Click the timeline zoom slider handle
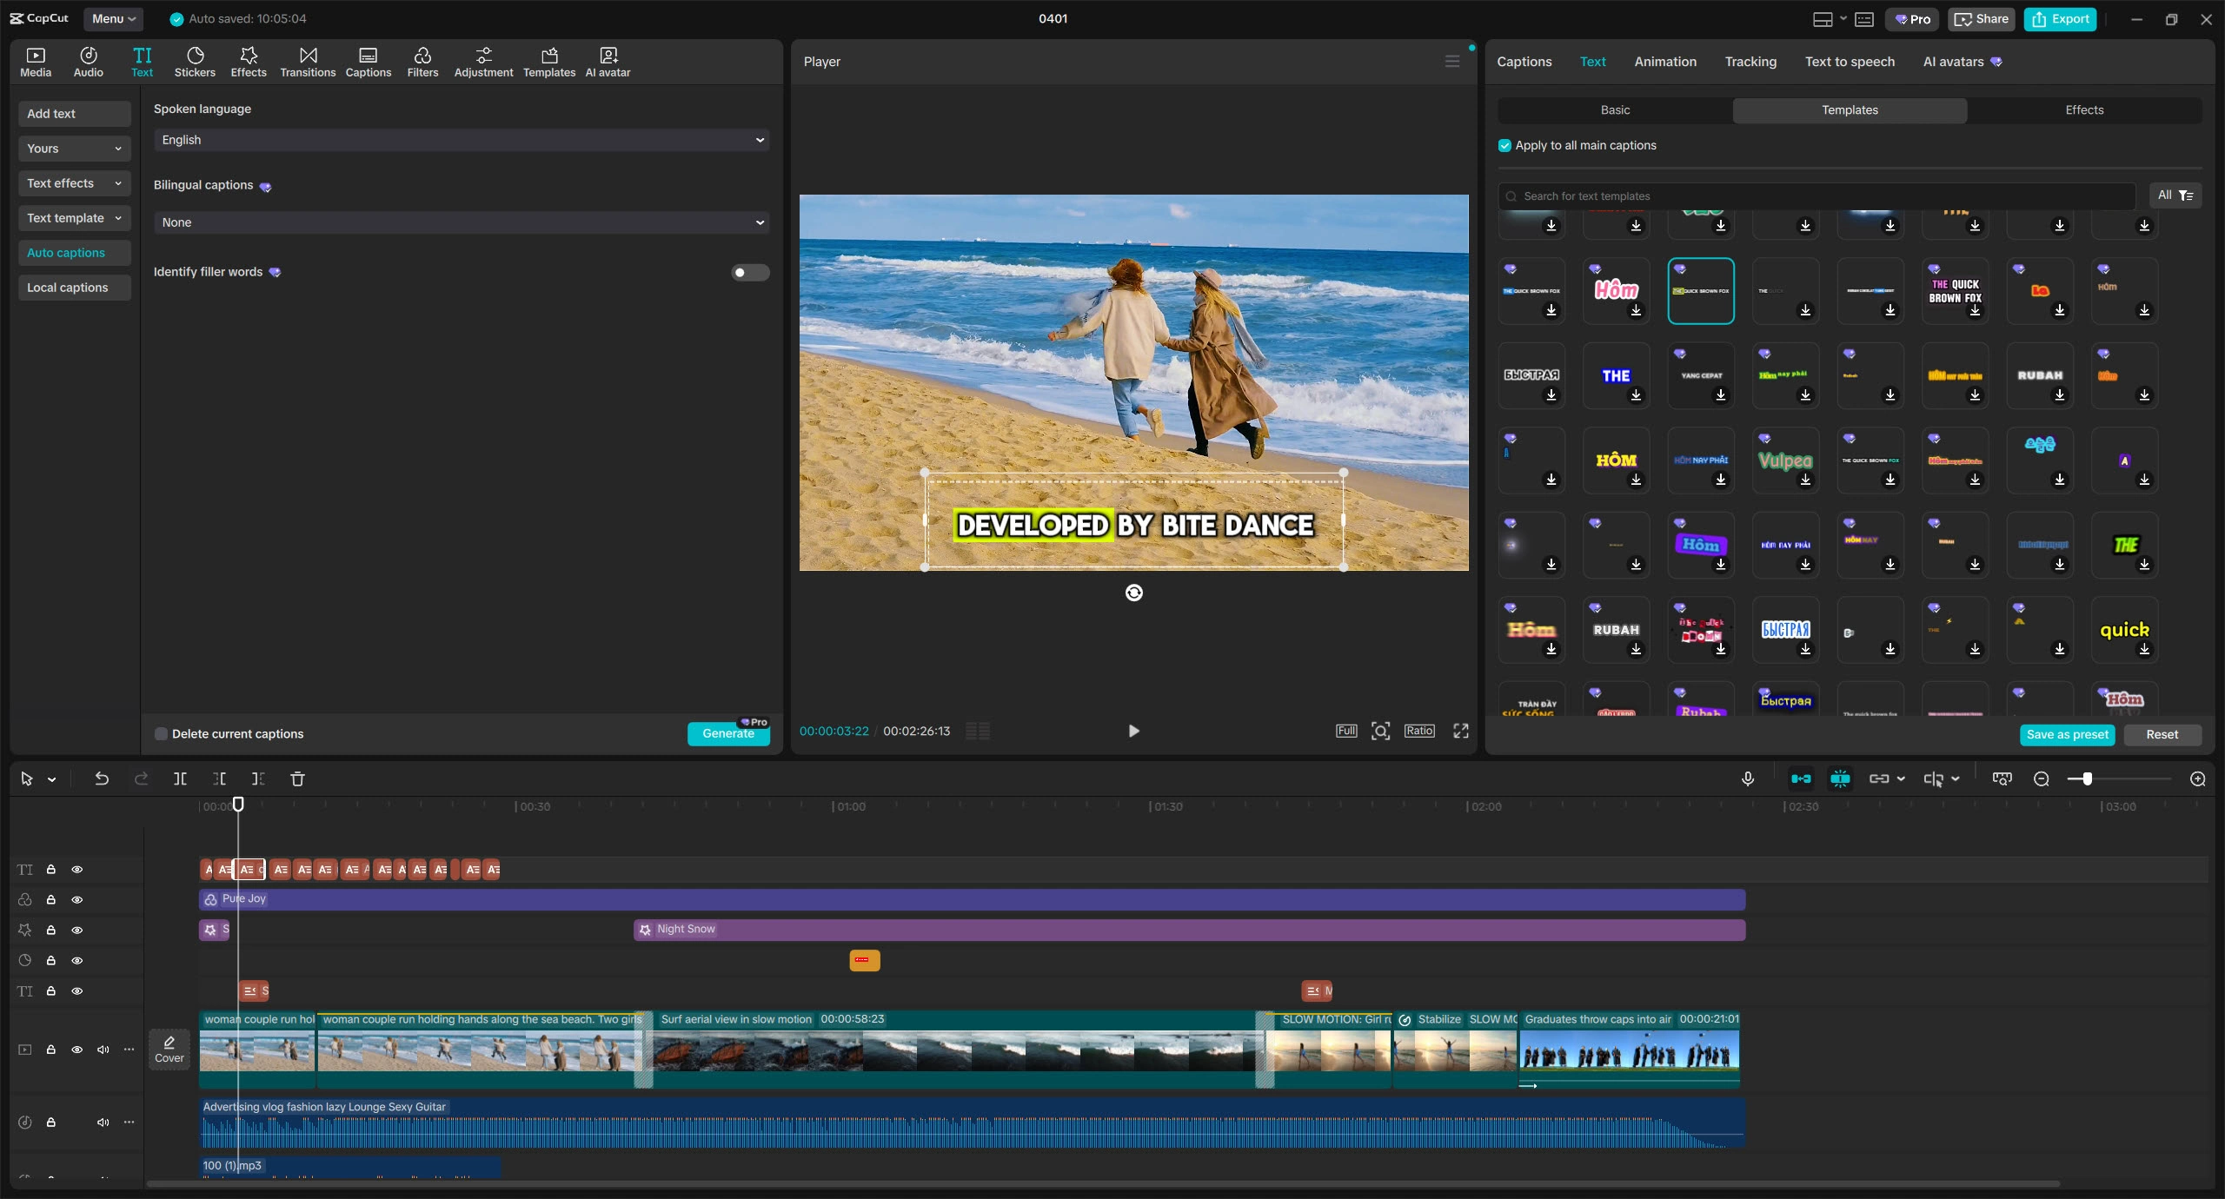This screenshot has height=1199, width=2225. 2087,778
